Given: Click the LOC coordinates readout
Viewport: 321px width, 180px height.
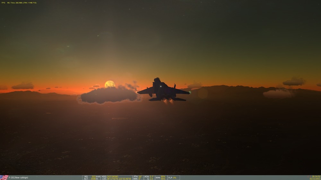Looking at the screenshot, I should click(117, 179).
